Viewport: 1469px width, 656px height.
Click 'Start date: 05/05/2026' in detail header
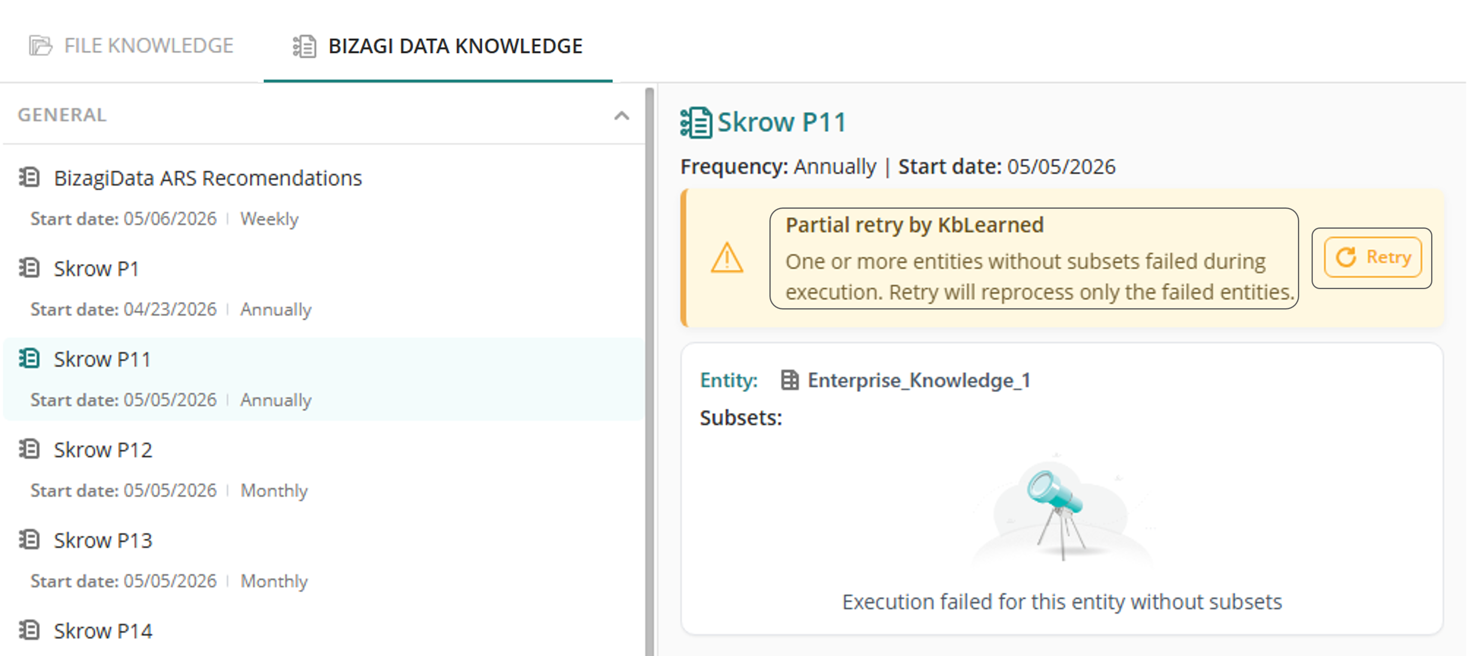[x=1006, y=167]
